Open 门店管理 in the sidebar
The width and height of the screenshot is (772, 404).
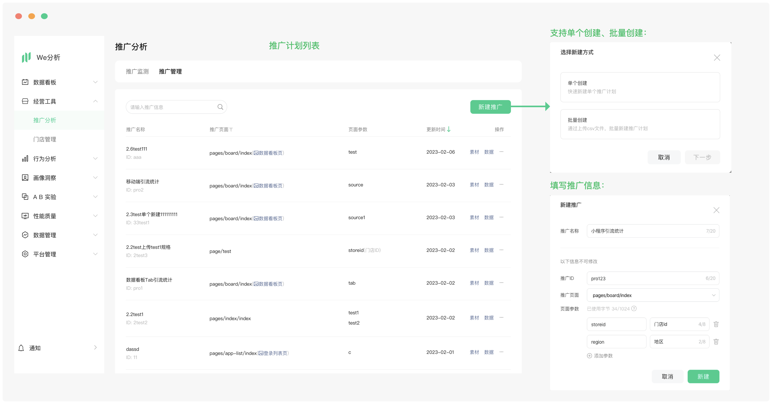pos(45,139)
